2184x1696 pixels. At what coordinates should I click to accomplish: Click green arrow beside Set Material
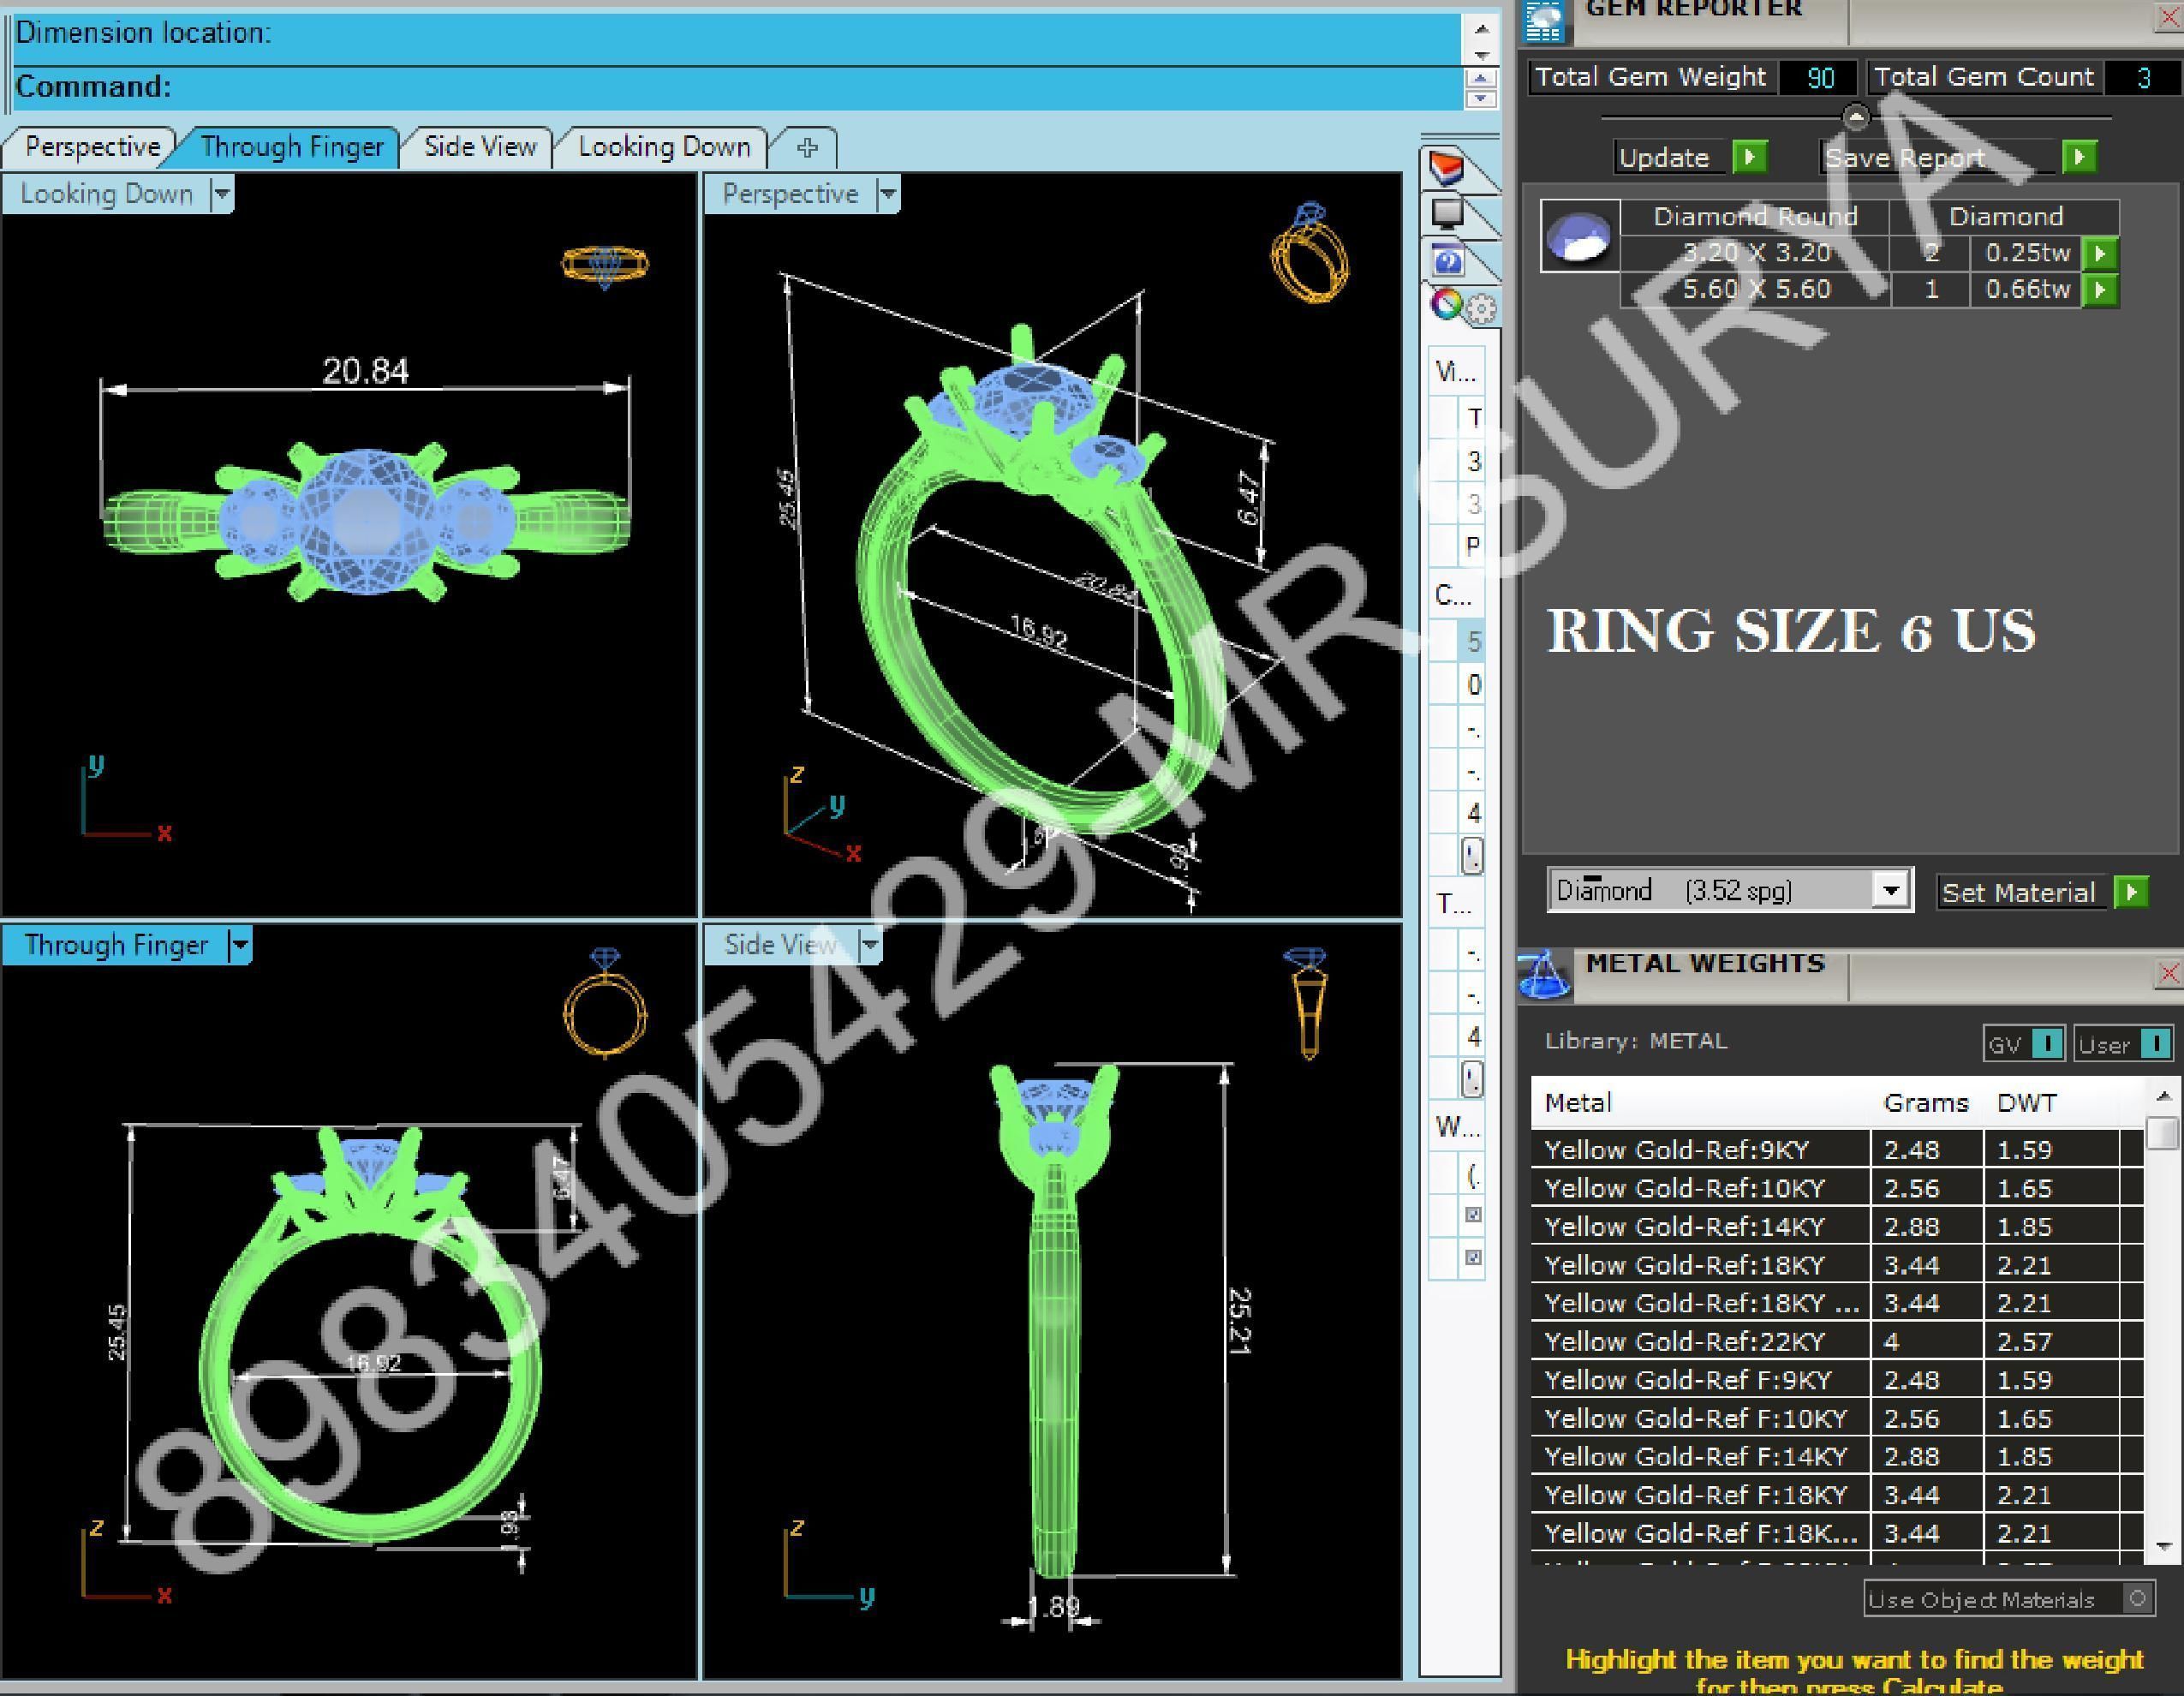click(x=2131, y=892)
